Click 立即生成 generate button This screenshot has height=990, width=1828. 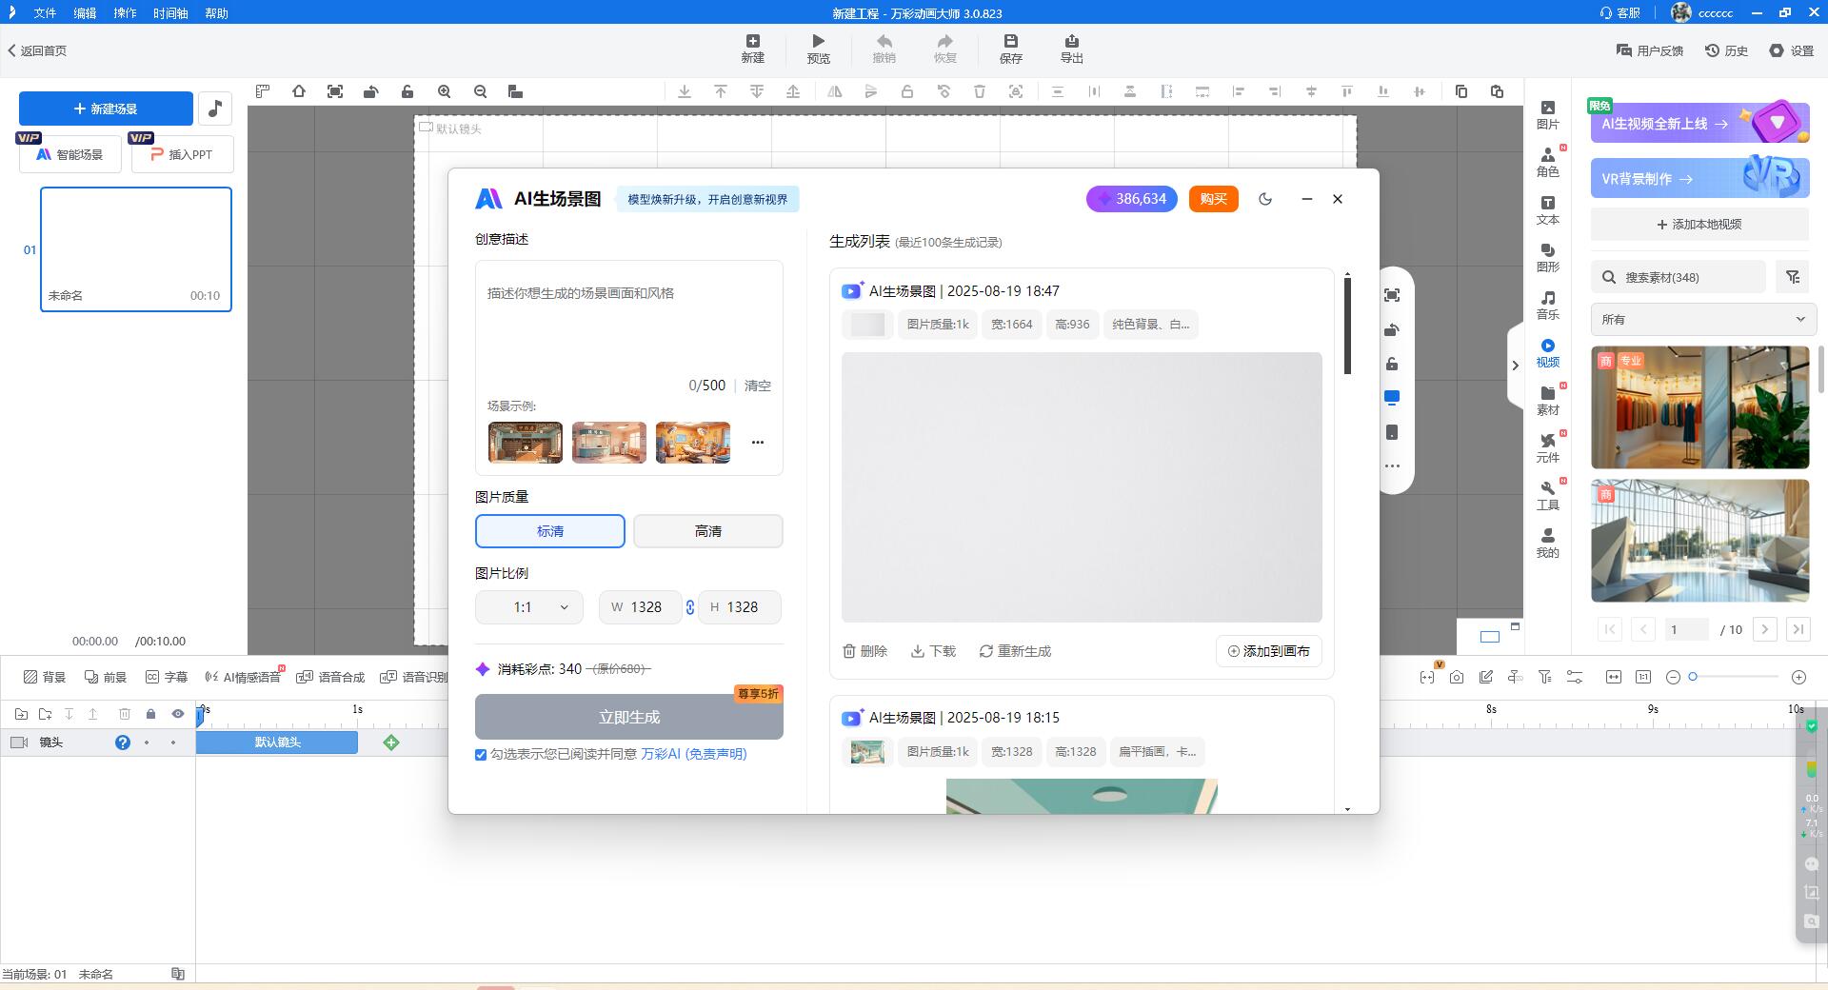pos(629,717)
